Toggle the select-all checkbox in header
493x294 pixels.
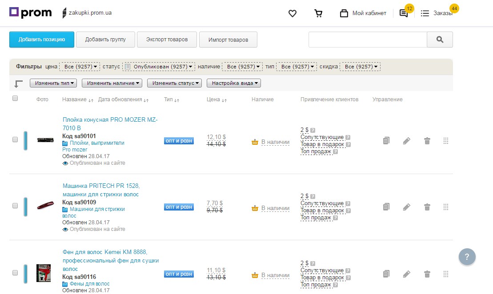[x=15, y=98]
